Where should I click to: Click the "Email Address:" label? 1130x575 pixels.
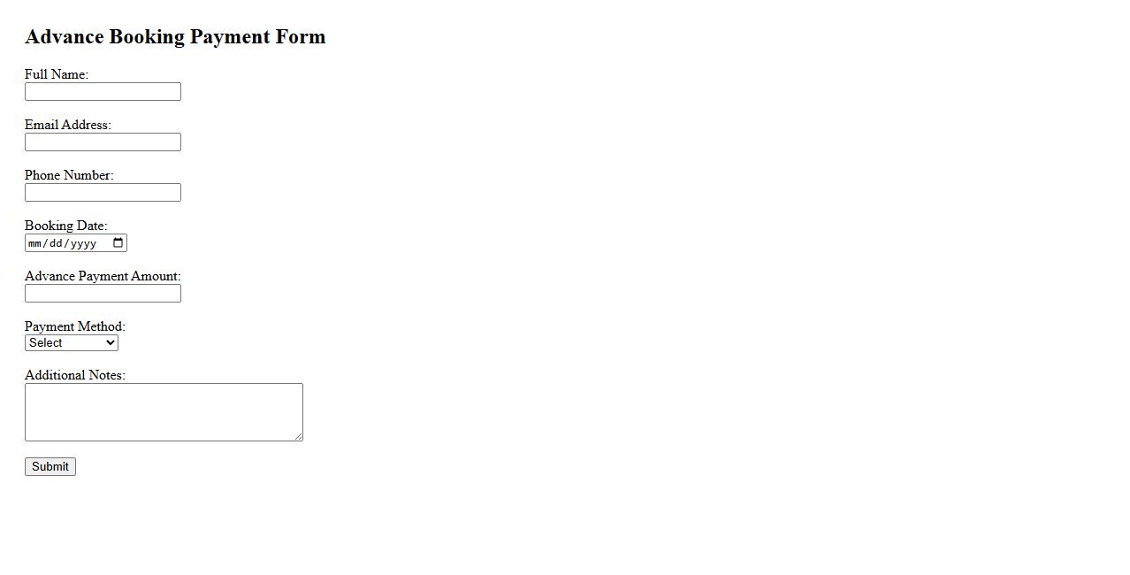coord(68,125)
